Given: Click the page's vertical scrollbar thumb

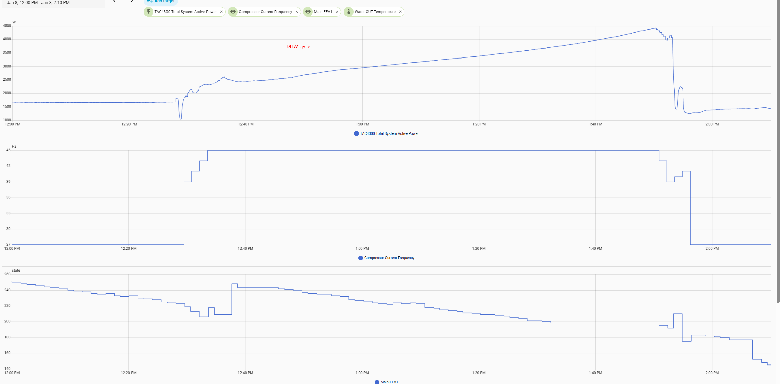Looking at the screenshot, I should tap(778, 151).
